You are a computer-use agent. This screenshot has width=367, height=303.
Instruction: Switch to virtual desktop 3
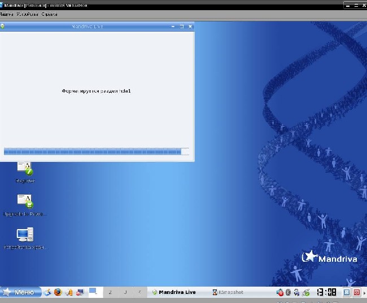pyautogui.click(x=125, y=292)
